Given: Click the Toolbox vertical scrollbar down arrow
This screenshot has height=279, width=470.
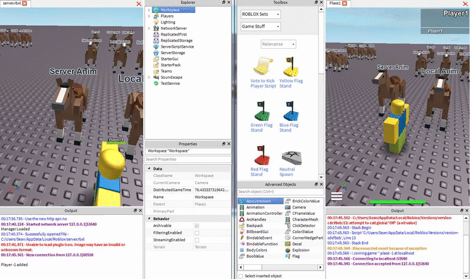Looking at the screenshot, I should coord(321,177).
